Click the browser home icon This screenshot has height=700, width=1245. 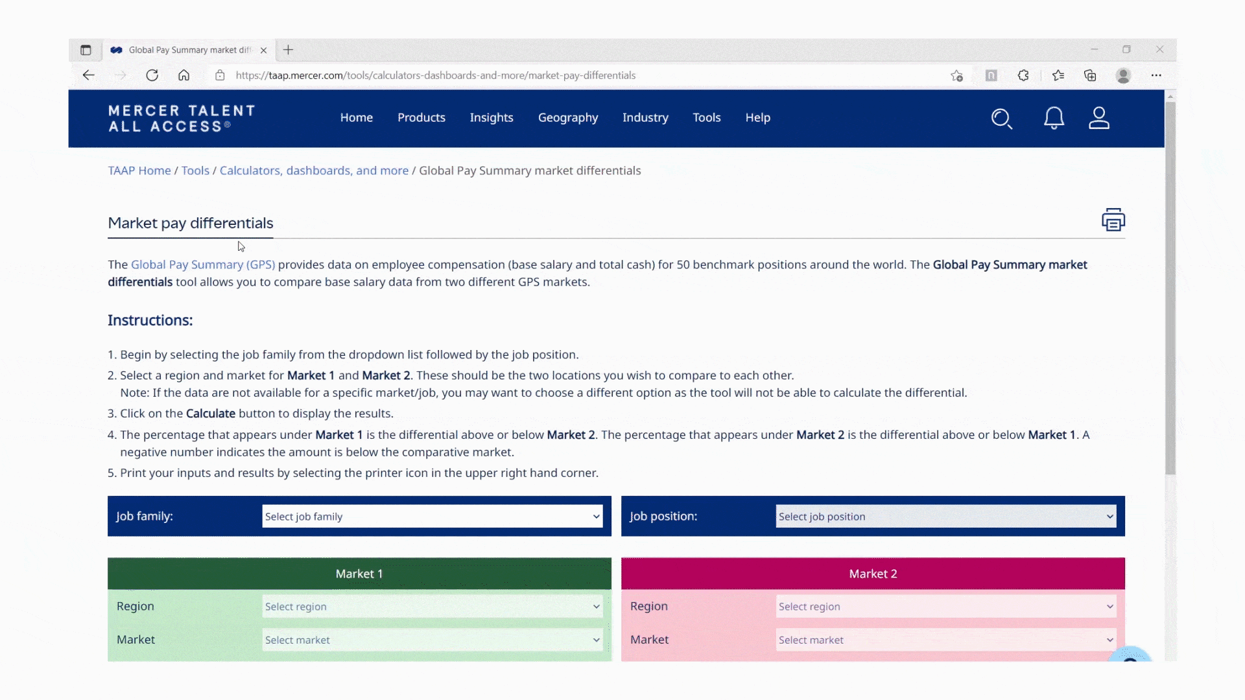click(184, 75)
